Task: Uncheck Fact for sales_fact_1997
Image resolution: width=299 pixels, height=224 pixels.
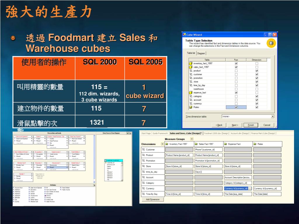Action: pyautogui.click(x=236, y=67)
